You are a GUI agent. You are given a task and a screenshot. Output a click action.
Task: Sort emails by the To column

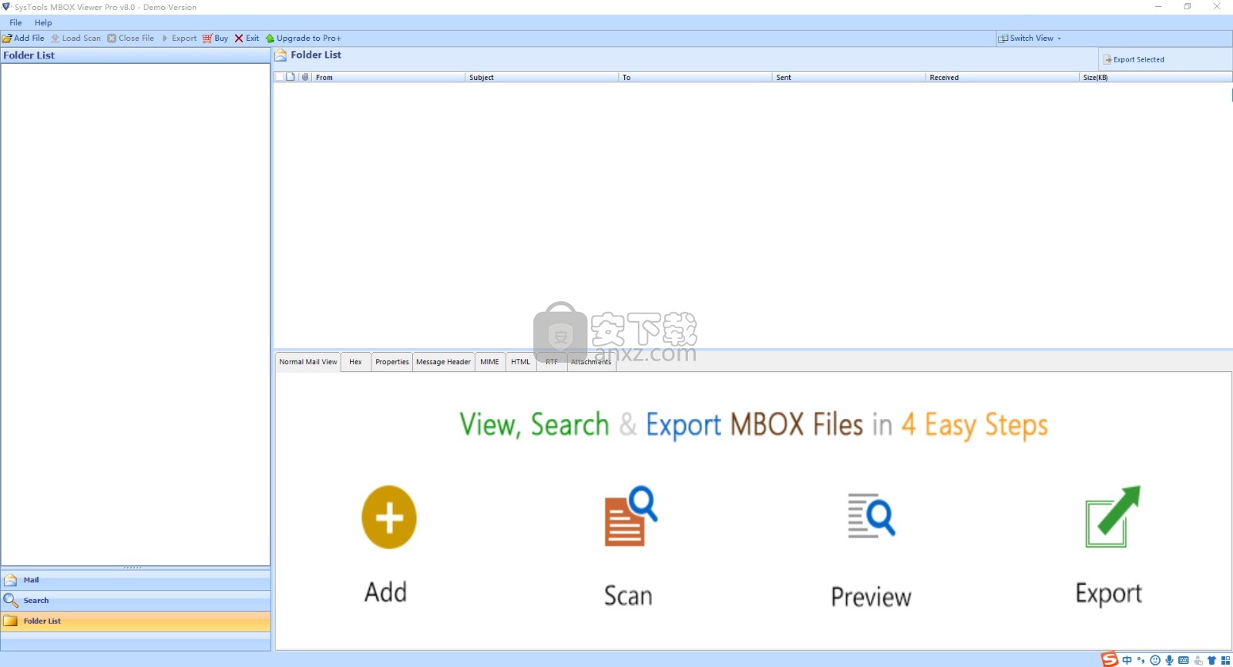695,77
